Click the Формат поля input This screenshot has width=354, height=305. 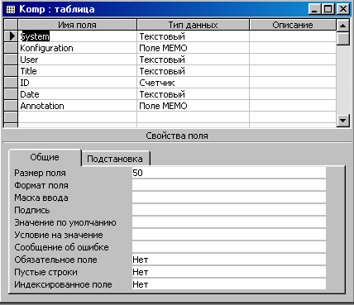(x=229, y=185)
